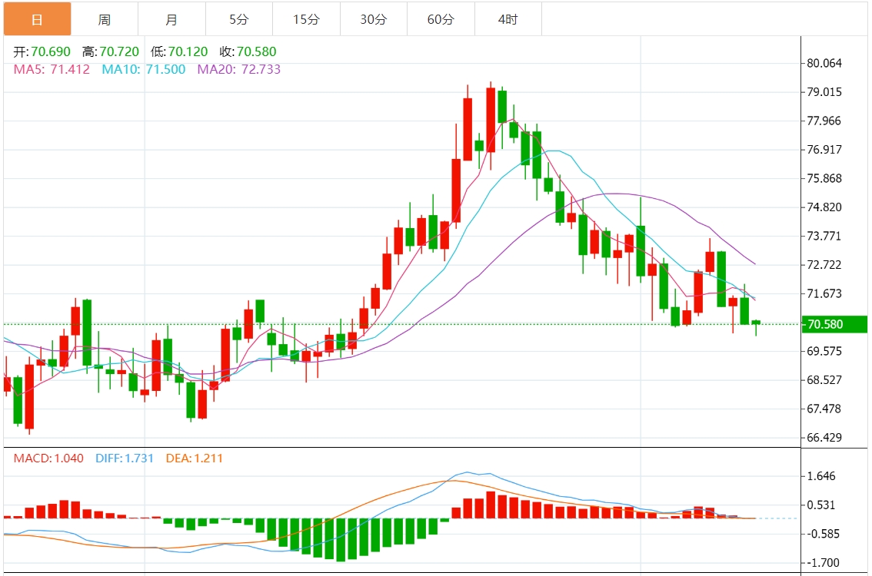Click the 74.820 price axis label
This screenshot has height=576, width=872.
824,207
